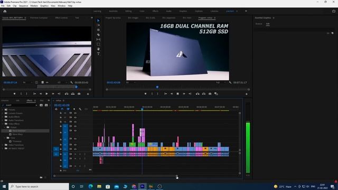338x190 pixels.
Task: Select the Hand tool
Action: click(x=98, y=49)
